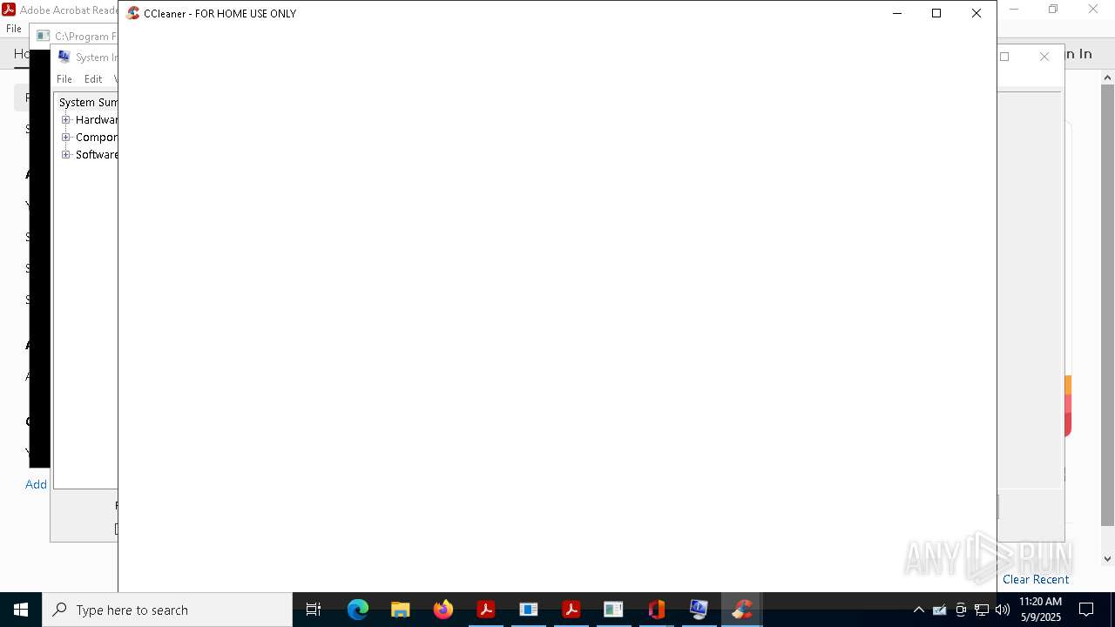Expand the Components node in System Information

[x=65, y=137]
